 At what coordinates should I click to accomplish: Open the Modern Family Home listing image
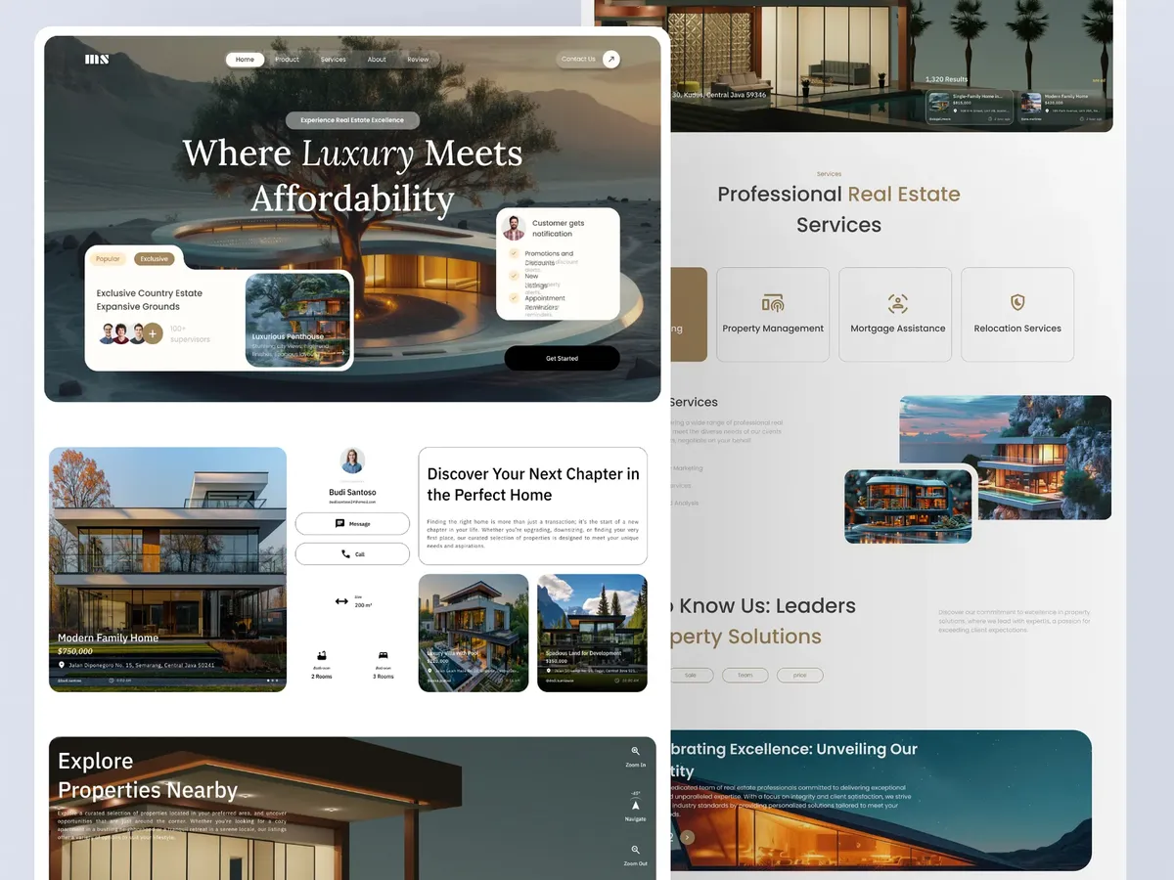coord(167,569)
